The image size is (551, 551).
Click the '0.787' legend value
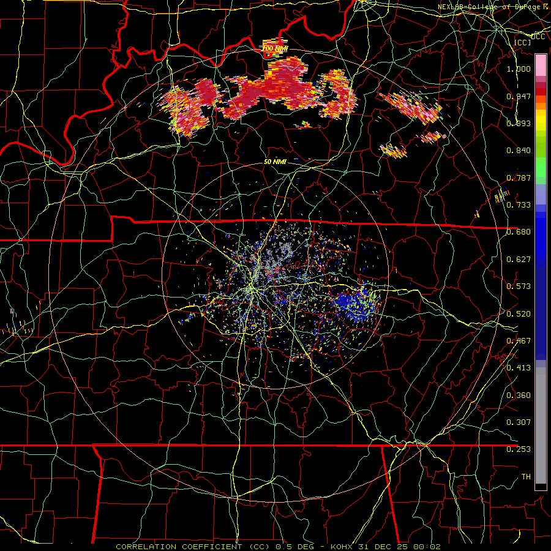tap(519, 178)
